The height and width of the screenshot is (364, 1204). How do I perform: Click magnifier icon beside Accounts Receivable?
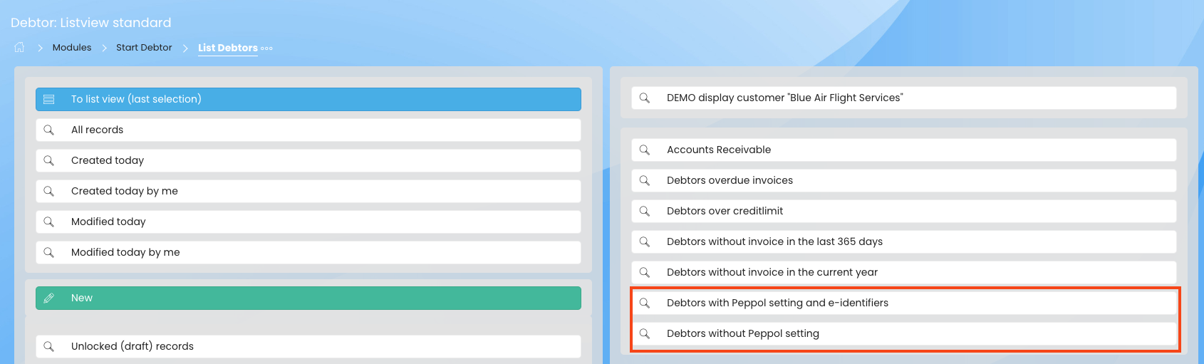pos(645,150)
